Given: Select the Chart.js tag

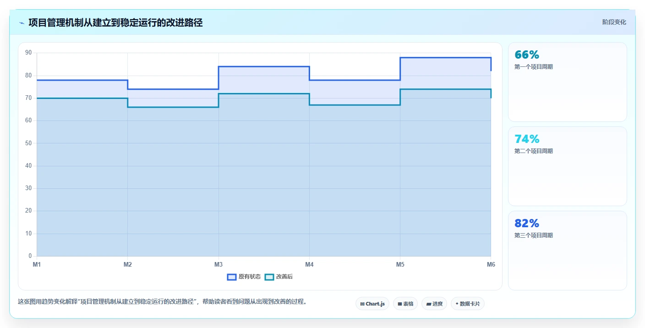Looking at the screenshot, I should pyautogui.click(x=372, y=304).
